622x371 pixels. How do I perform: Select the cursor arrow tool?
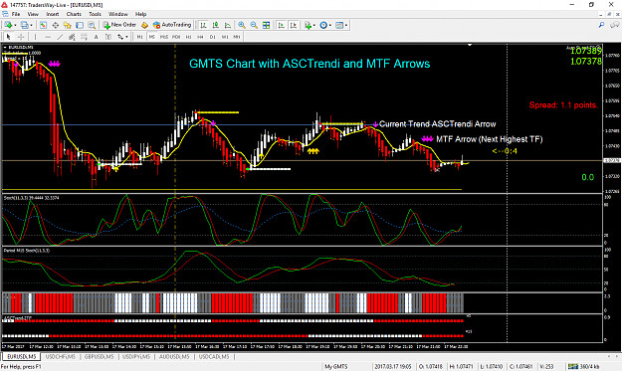(x=8, y=37)
